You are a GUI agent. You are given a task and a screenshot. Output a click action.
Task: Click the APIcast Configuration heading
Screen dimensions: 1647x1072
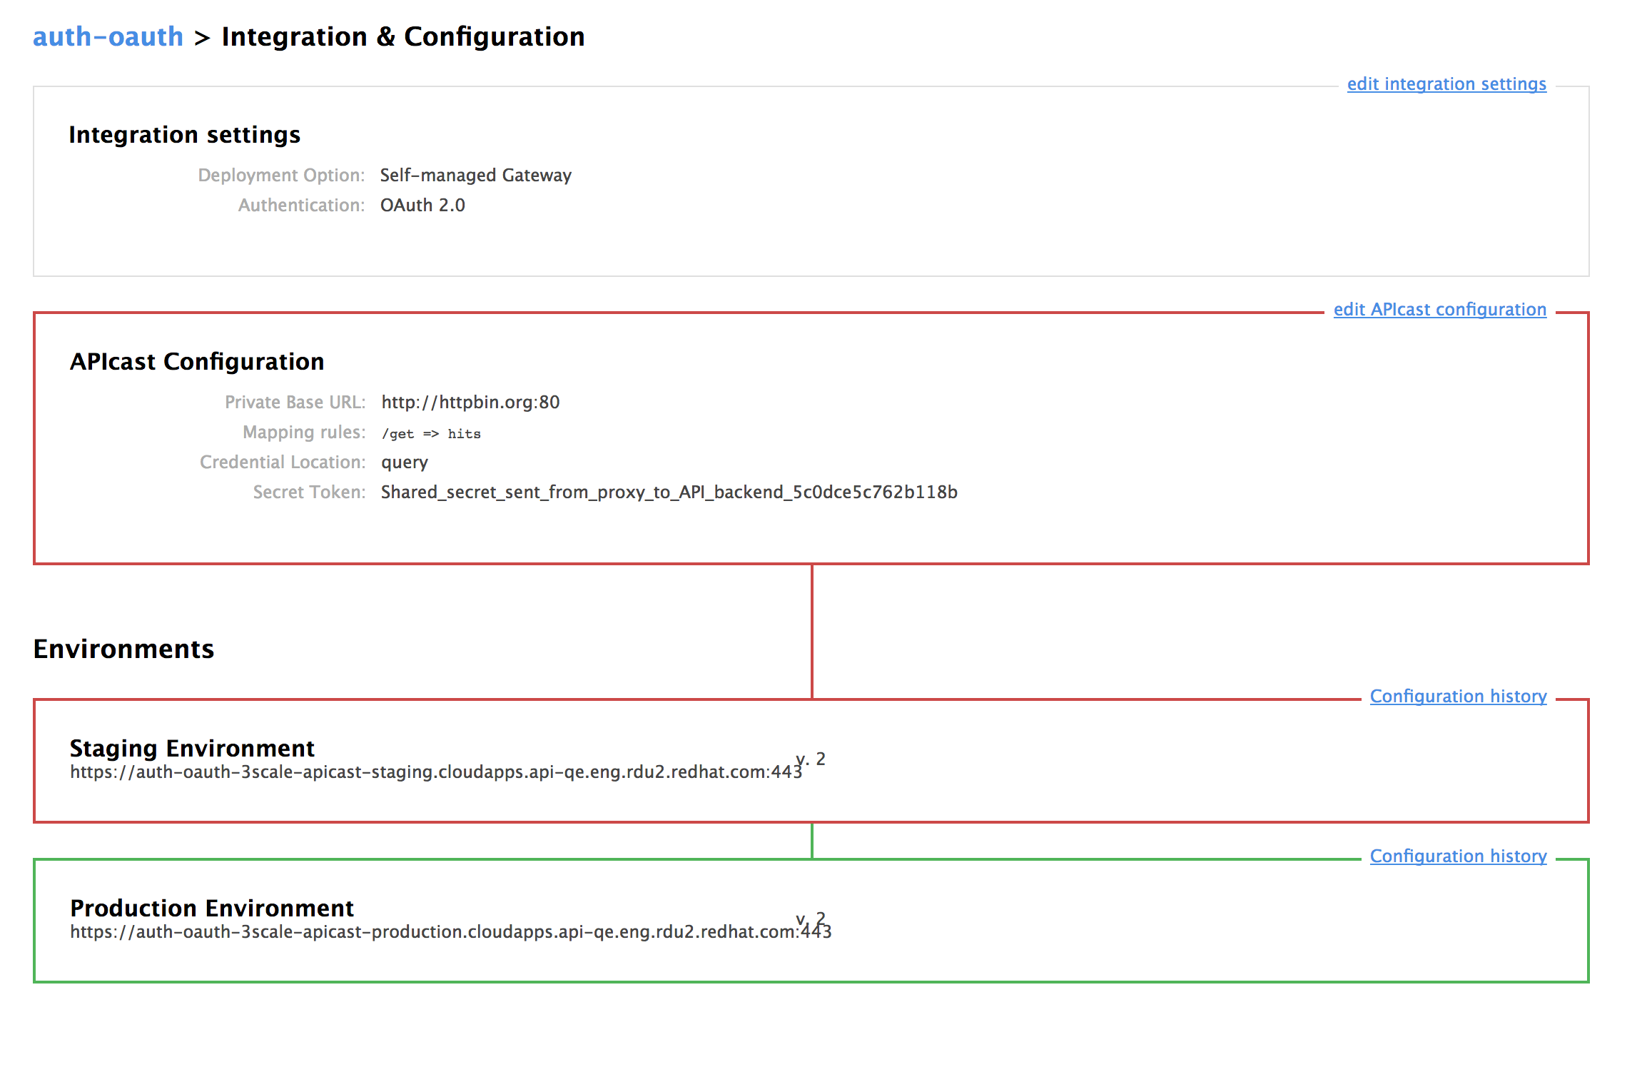coord(197,362)
